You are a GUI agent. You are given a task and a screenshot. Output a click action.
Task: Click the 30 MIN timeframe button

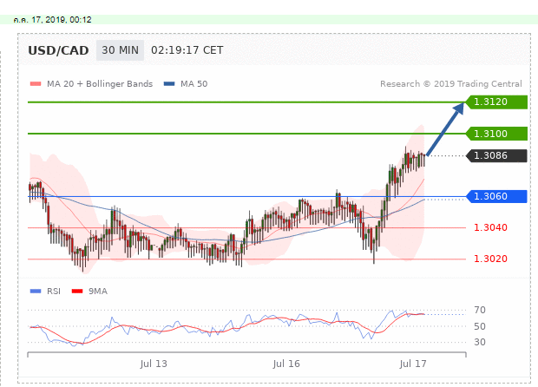point(120,50)
